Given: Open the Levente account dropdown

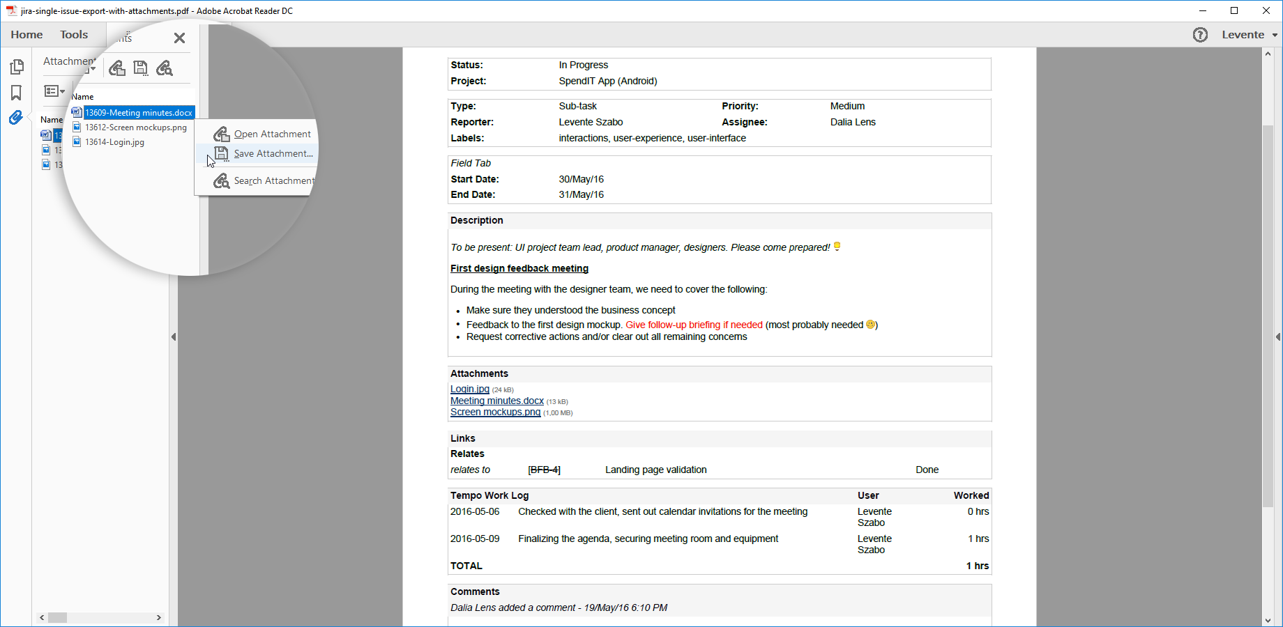Looking at the screenshot, I should (x=1249, y=35).
